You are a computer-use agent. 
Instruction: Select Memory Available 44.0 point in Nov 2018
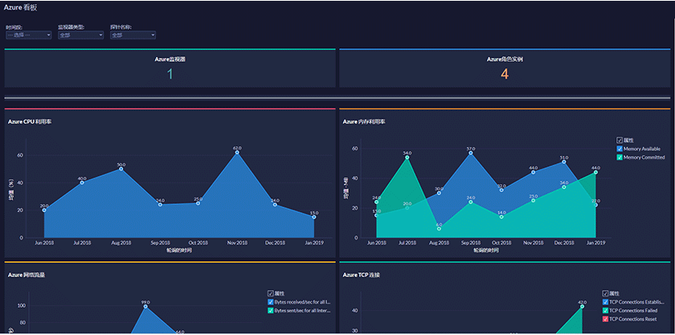[534, 172]
